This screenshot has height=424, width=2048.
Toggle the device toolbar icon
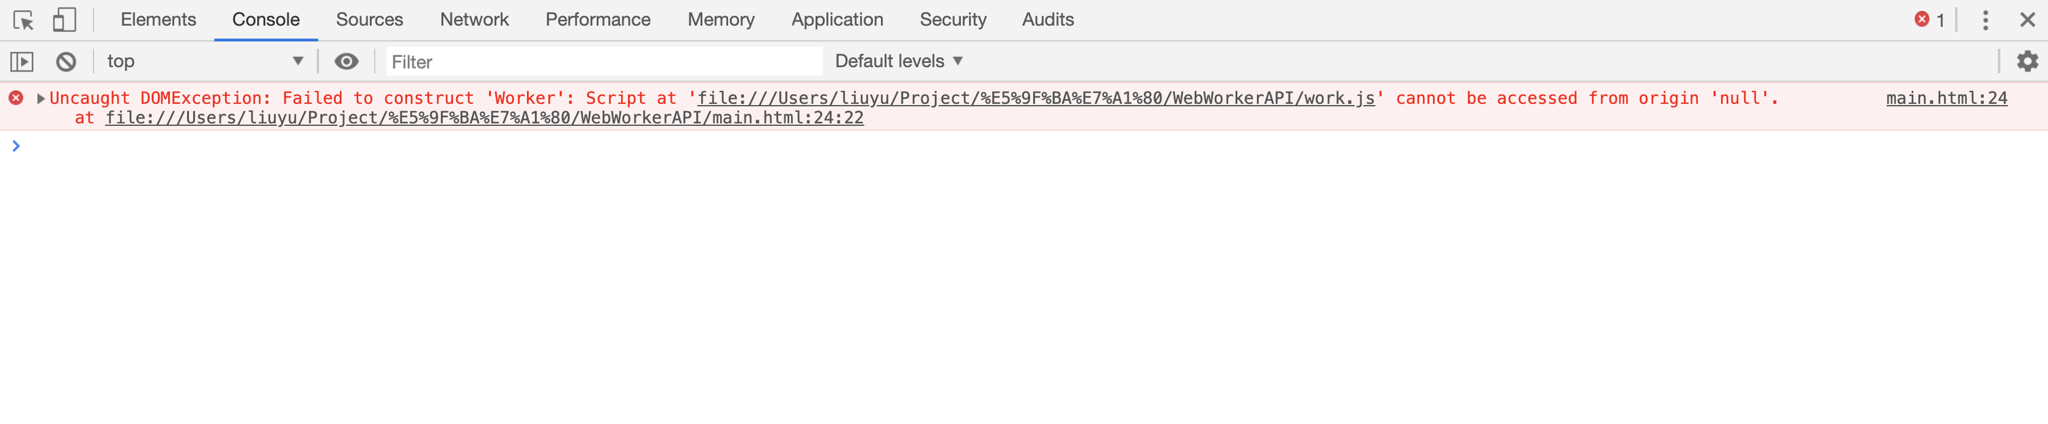(x=64, y=20)
